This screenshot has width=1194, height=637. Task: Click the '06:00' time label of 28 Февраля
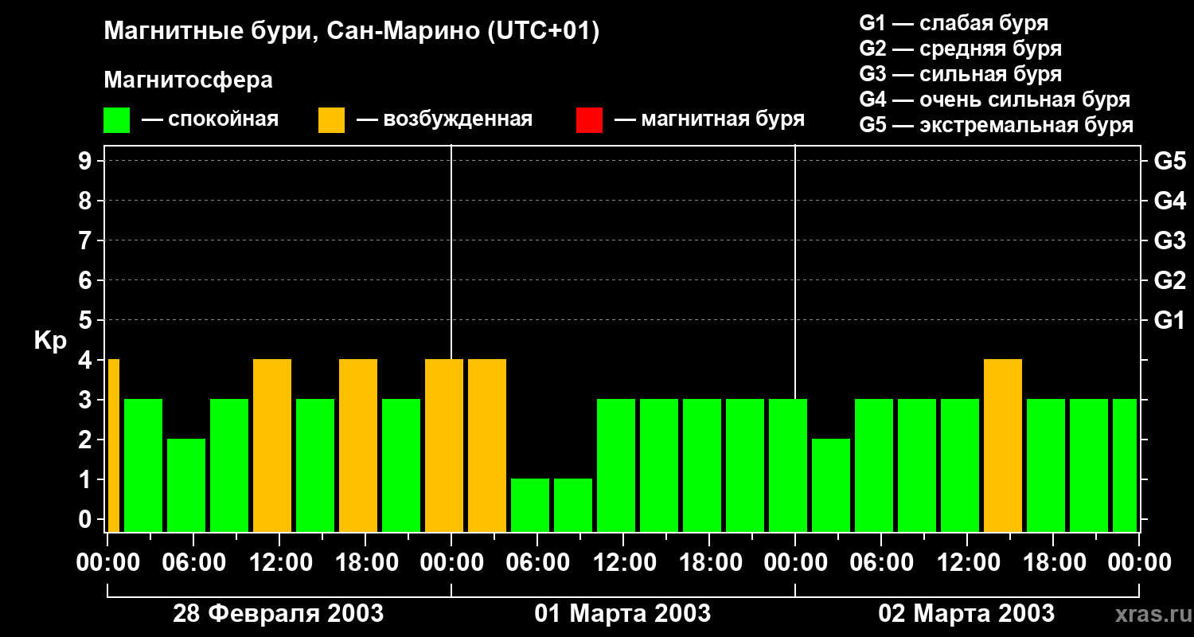pos(193,563)
